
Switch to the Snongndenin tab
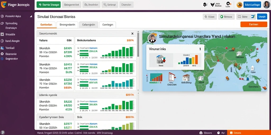pyautogui.click(x=67, y=25)
